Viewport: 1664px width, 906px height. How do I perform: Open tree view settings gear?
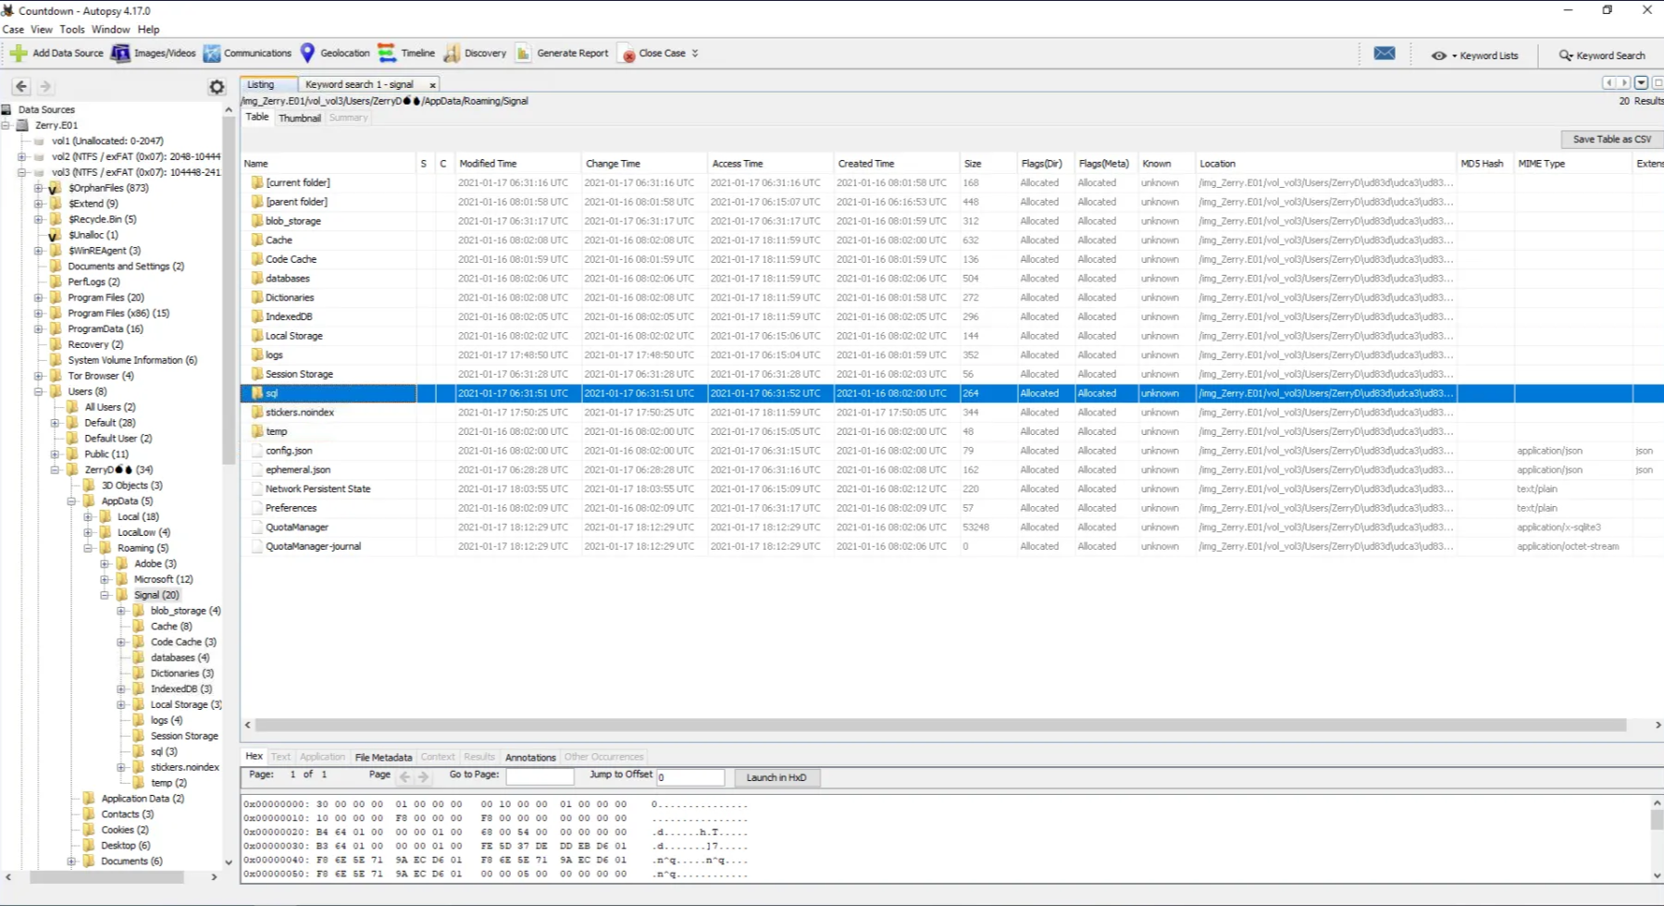coord(217,87)
